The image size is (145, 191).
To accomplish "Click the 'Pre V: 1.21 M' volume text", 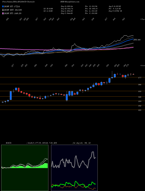I will click(115, 9).
